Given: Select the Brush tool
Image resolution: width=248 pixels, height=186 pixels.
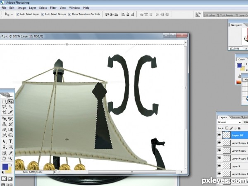Looking at the screenshot, I should click(10, 119).
